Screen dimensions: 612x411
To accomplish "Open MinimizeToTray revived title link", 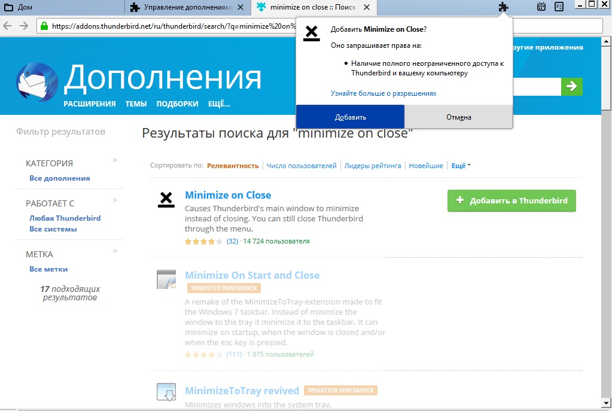I will point(242,391).
